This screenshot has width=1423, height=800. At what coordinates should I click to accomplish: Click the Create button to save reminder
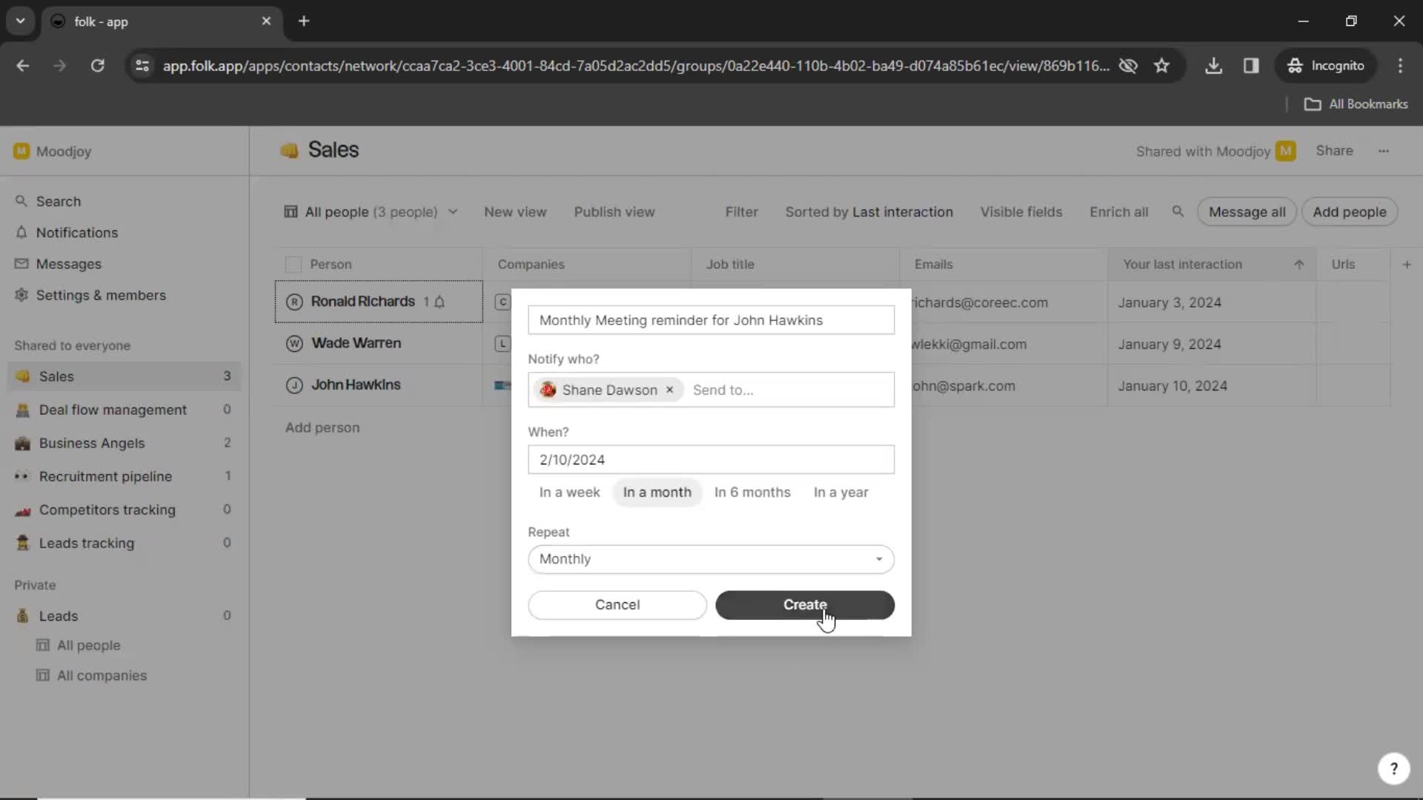tap(804, 604)
